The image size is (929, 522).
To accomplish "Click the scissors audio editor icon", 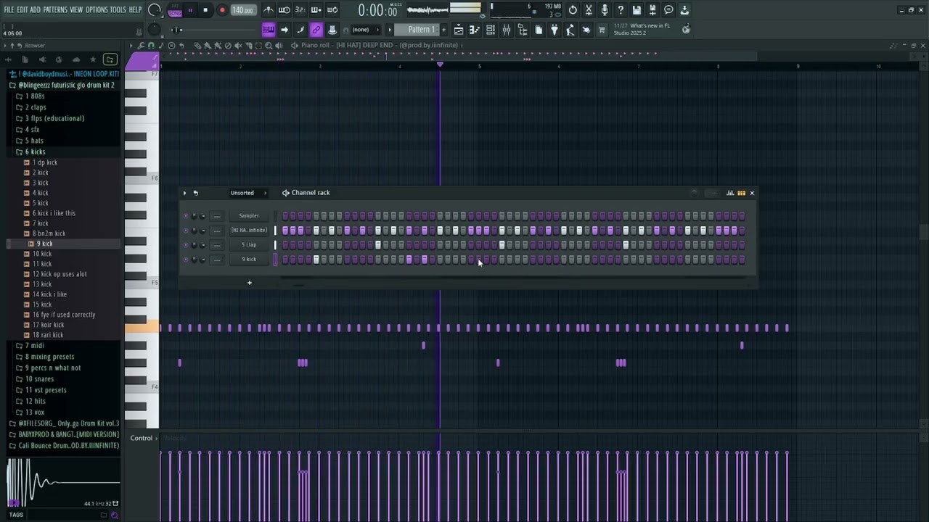I will [x=589, y=10].
